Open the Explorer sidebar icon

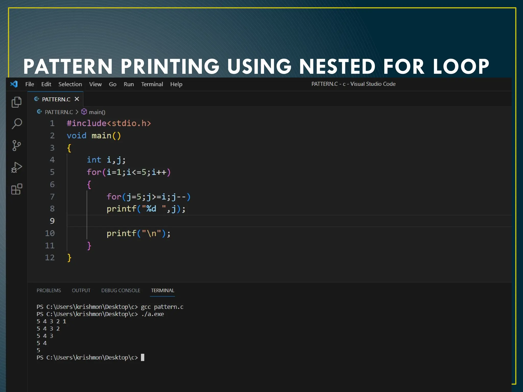tap(17, 102)
